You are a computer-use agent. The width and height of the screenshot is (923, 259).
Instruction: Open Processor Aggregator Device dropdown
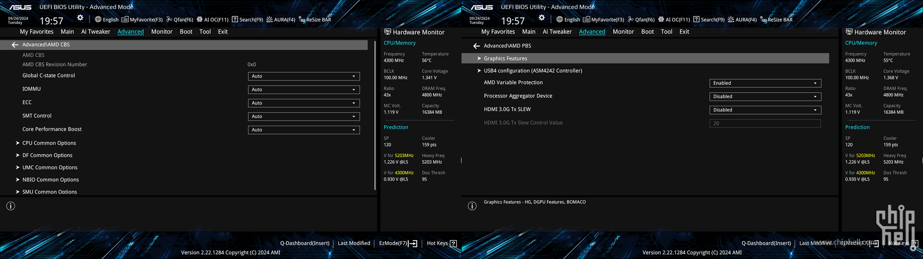(x=765, y=96)
